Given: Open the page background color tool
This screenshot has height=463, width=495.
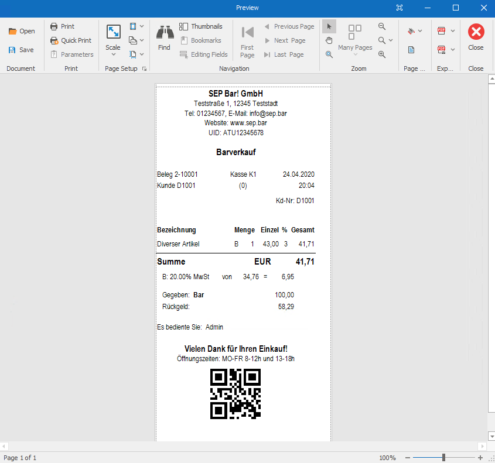Looking at the screenshot, I should click(411, 31).
